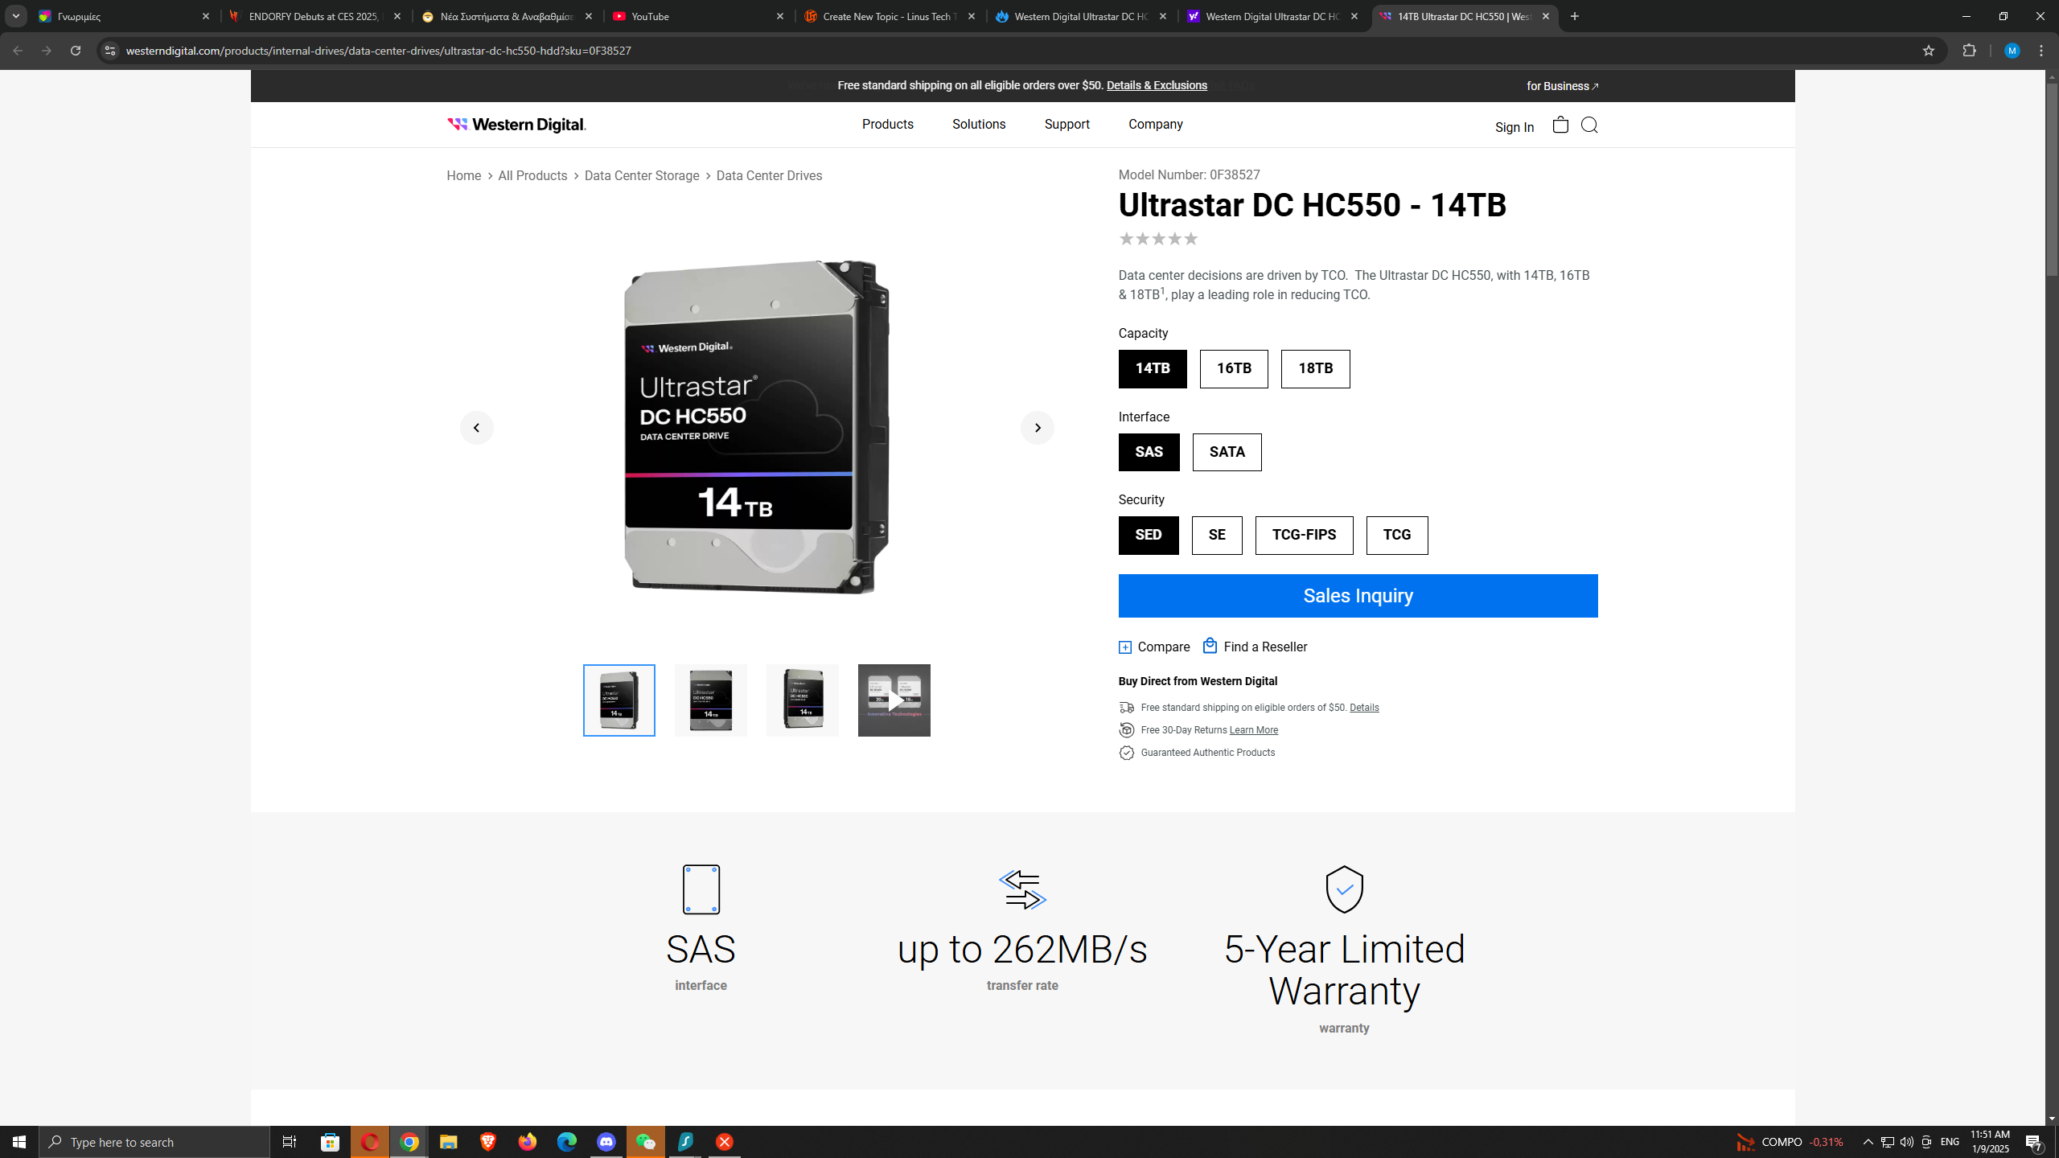This screenshot has height=1158, width=2059.
Task: Switch to Create New Topic Linus Tech tab
Action: [x=890, y=16]
